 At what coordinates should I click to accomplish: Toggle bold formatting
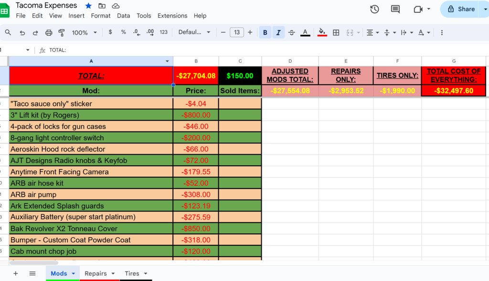coord(265,32)
